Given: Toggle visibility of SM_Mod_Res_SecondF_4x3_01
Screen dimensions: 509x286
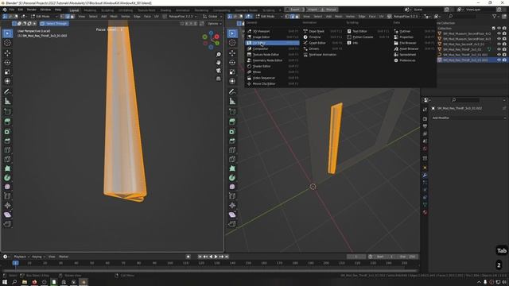Looking at the screenshot, I should point(499,44).
